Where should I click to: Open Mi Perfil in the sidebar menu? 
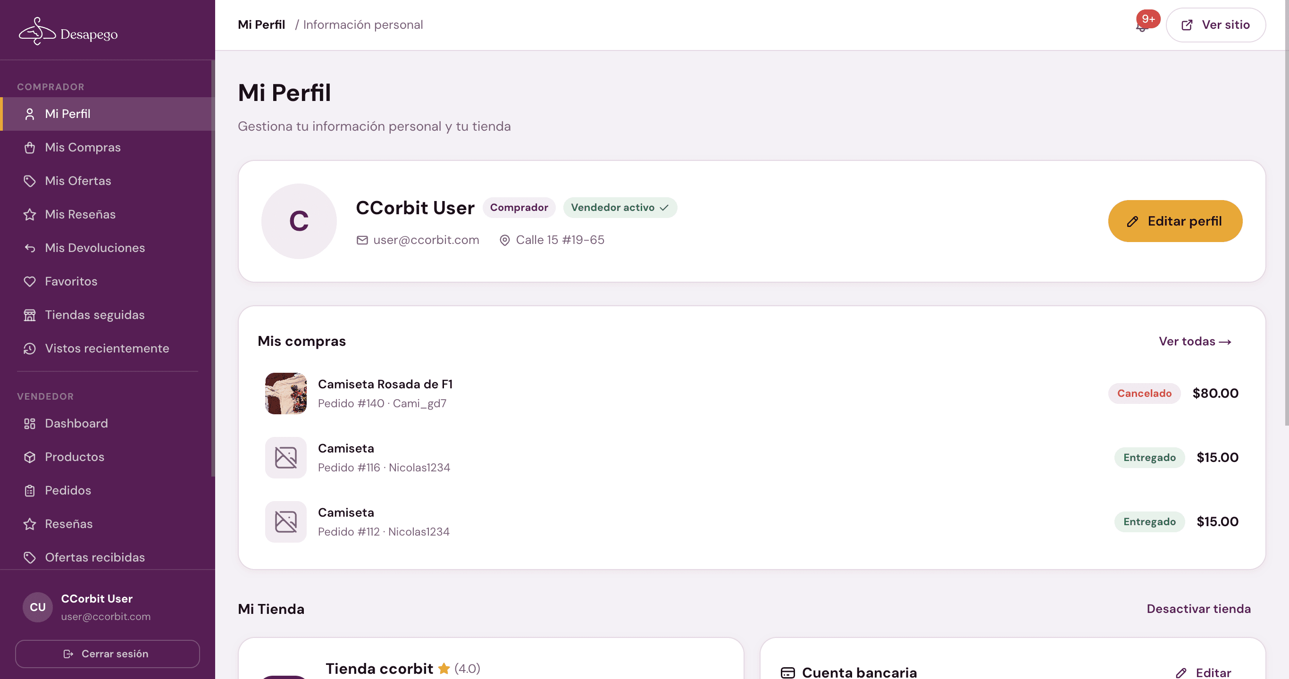click(108, 114)
